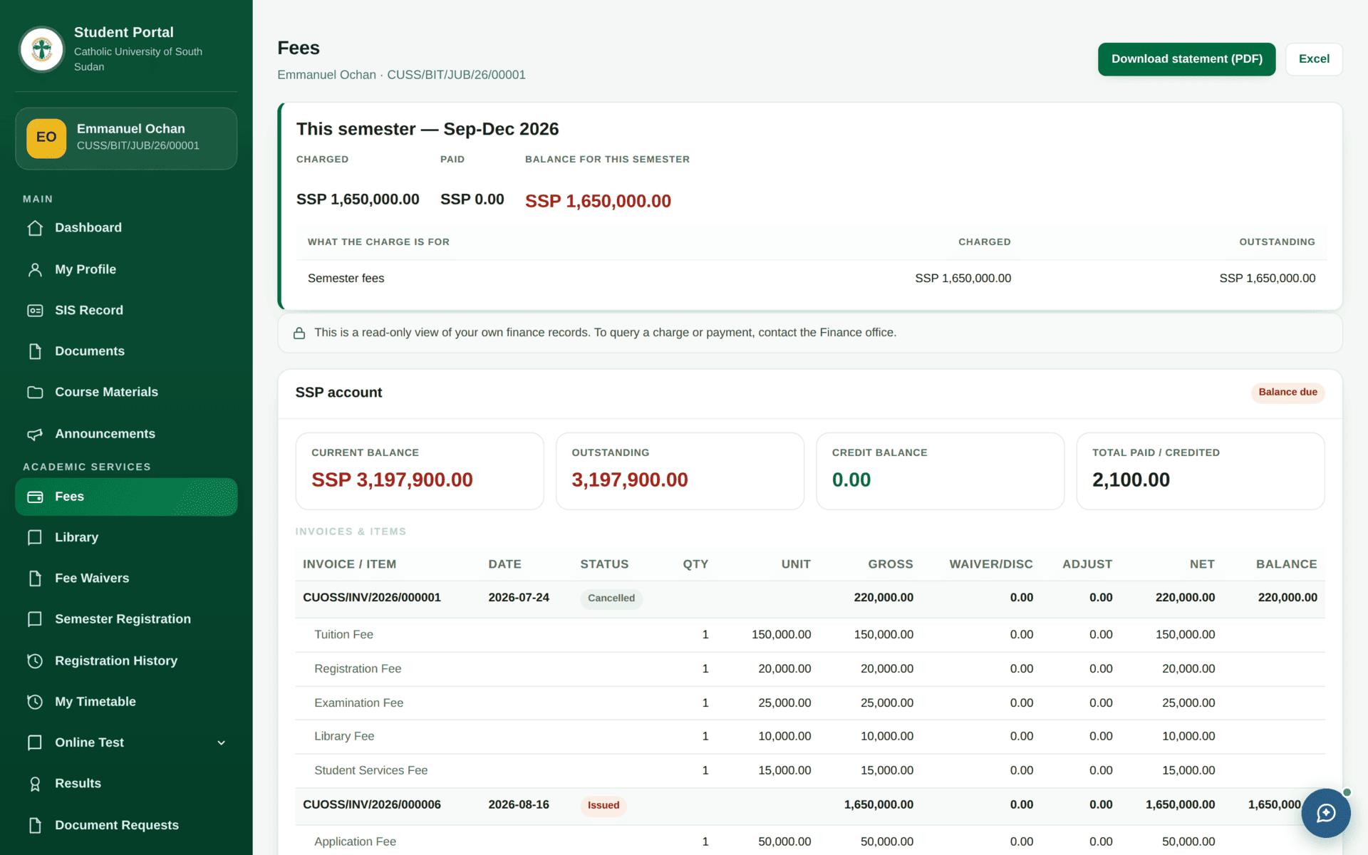Click the Document Requests file icon
Image resolution: width=1368 pixels, height=855 pixels.
35,825
